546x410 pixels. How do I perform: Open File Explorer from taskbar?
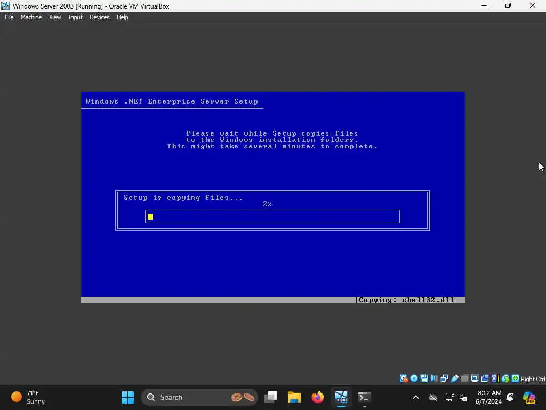294,397
